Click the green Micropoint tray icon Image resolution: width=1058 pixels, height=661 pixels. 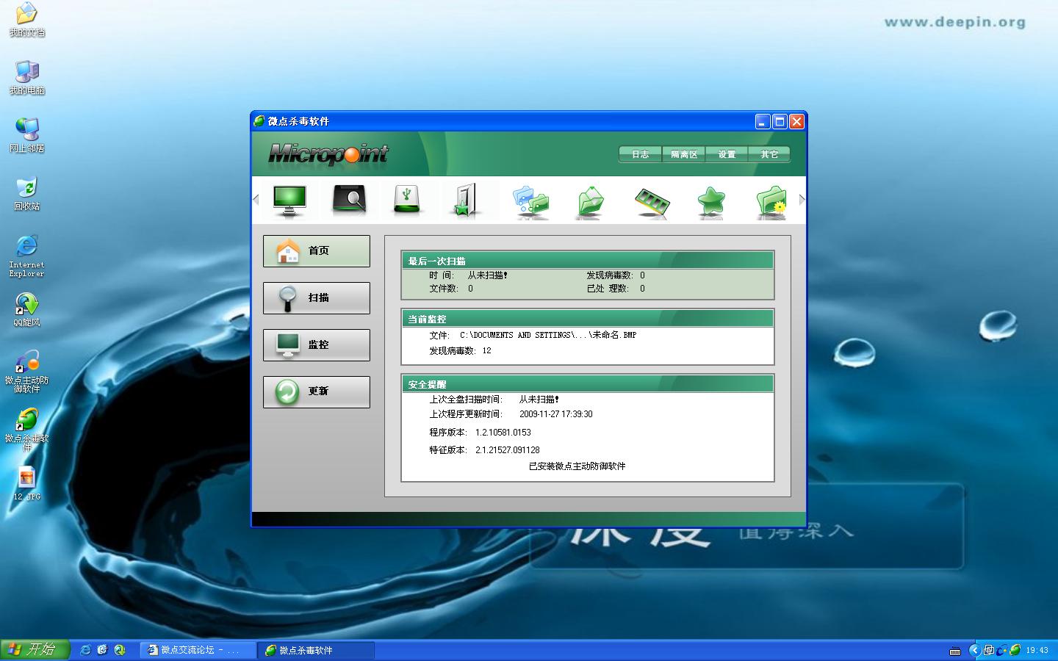tap(1015, 650)
